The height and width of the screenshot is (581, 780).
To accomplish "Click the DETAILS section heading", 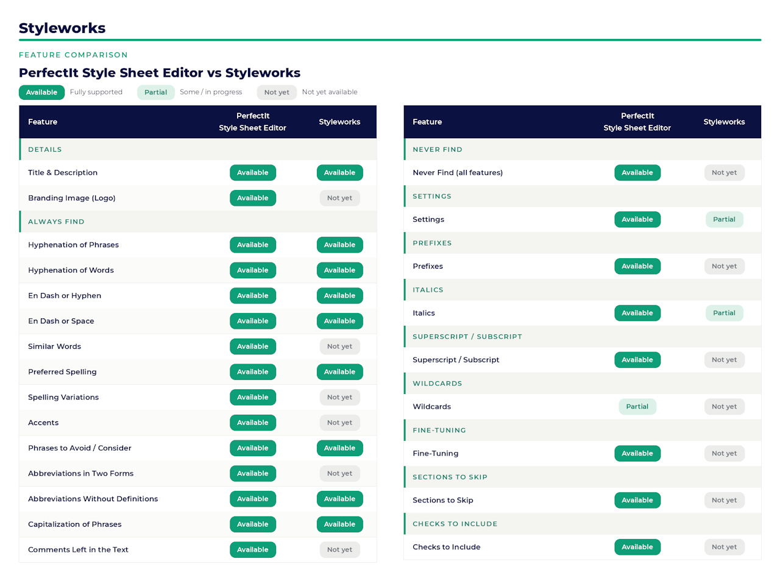I will tap(45, 149).
